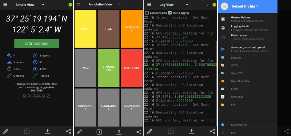
Task: Click the ruler distance icon
Action: point(9,76)
